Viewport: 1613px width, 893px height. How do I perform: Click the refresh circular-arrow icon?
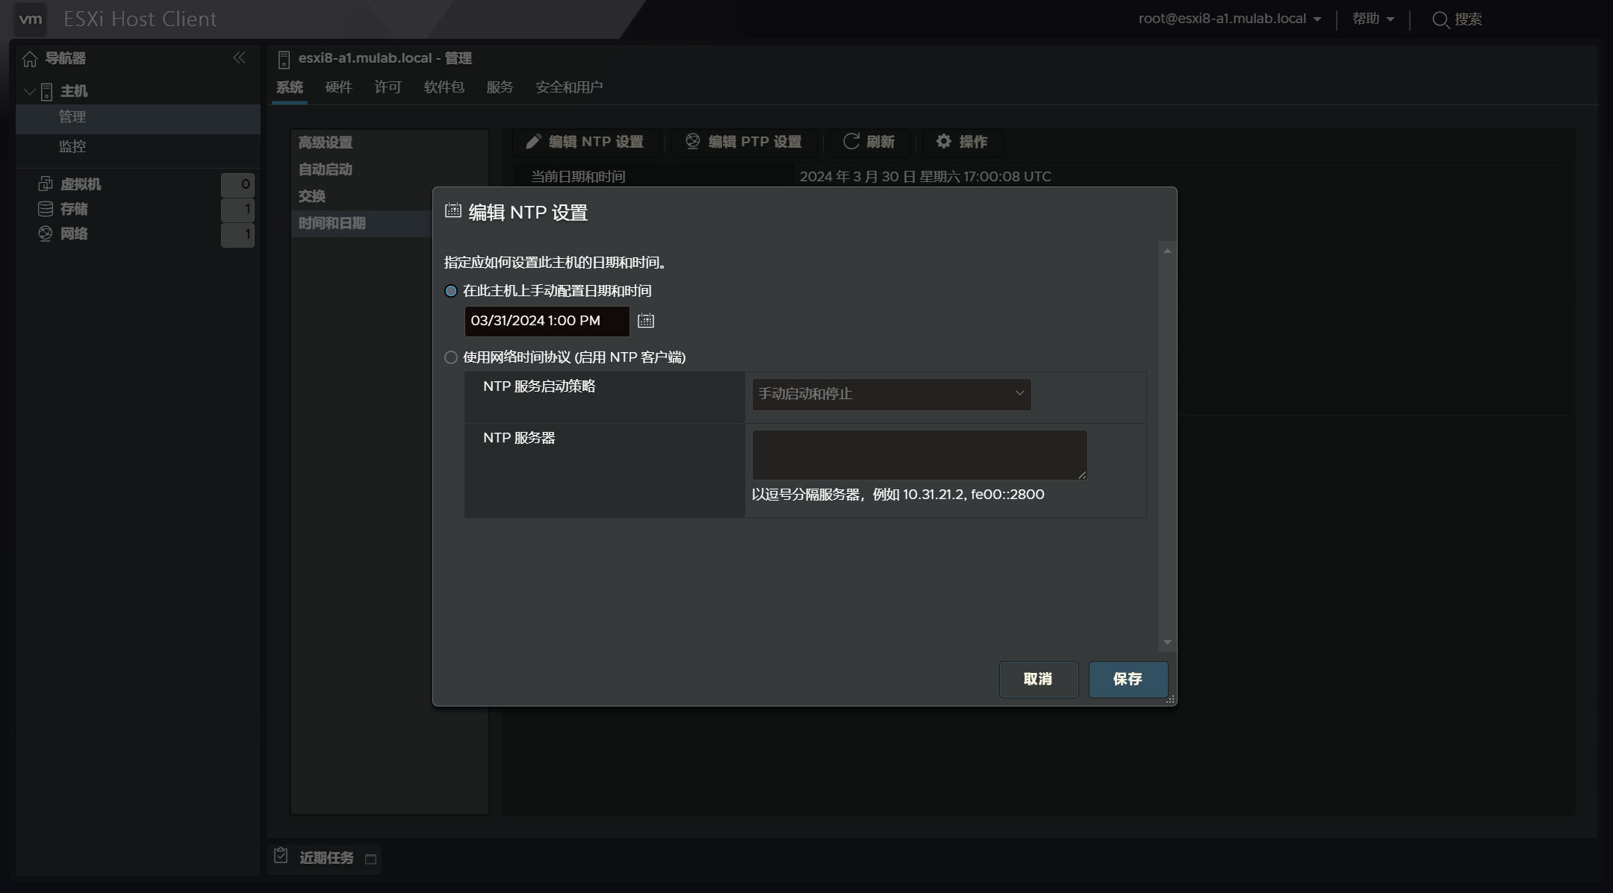click(x=851, y=141)
